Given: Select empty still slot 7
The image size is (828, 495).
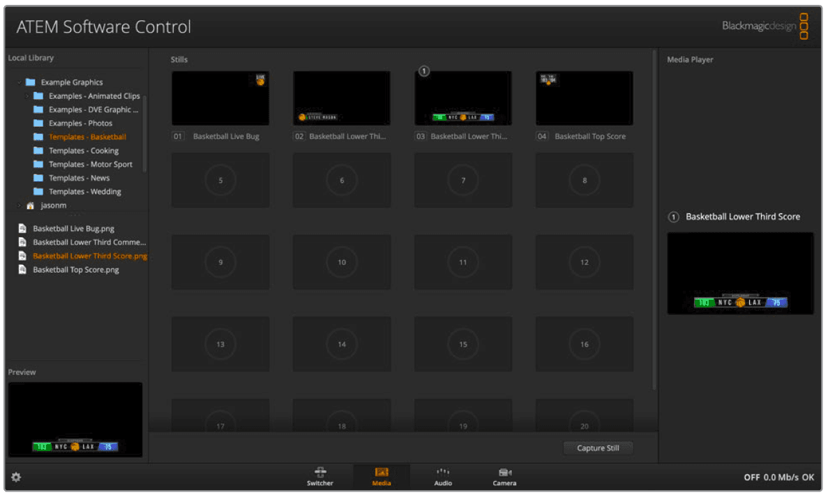Looking at the screenshot, I should [x=462, y=180].
